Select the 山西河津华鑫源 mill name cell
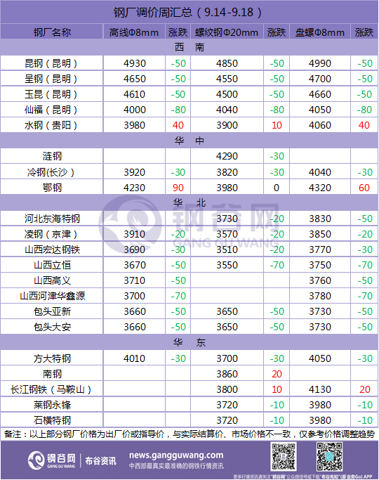The width and height of the screenshot is (379, 480). pos(52,296)
